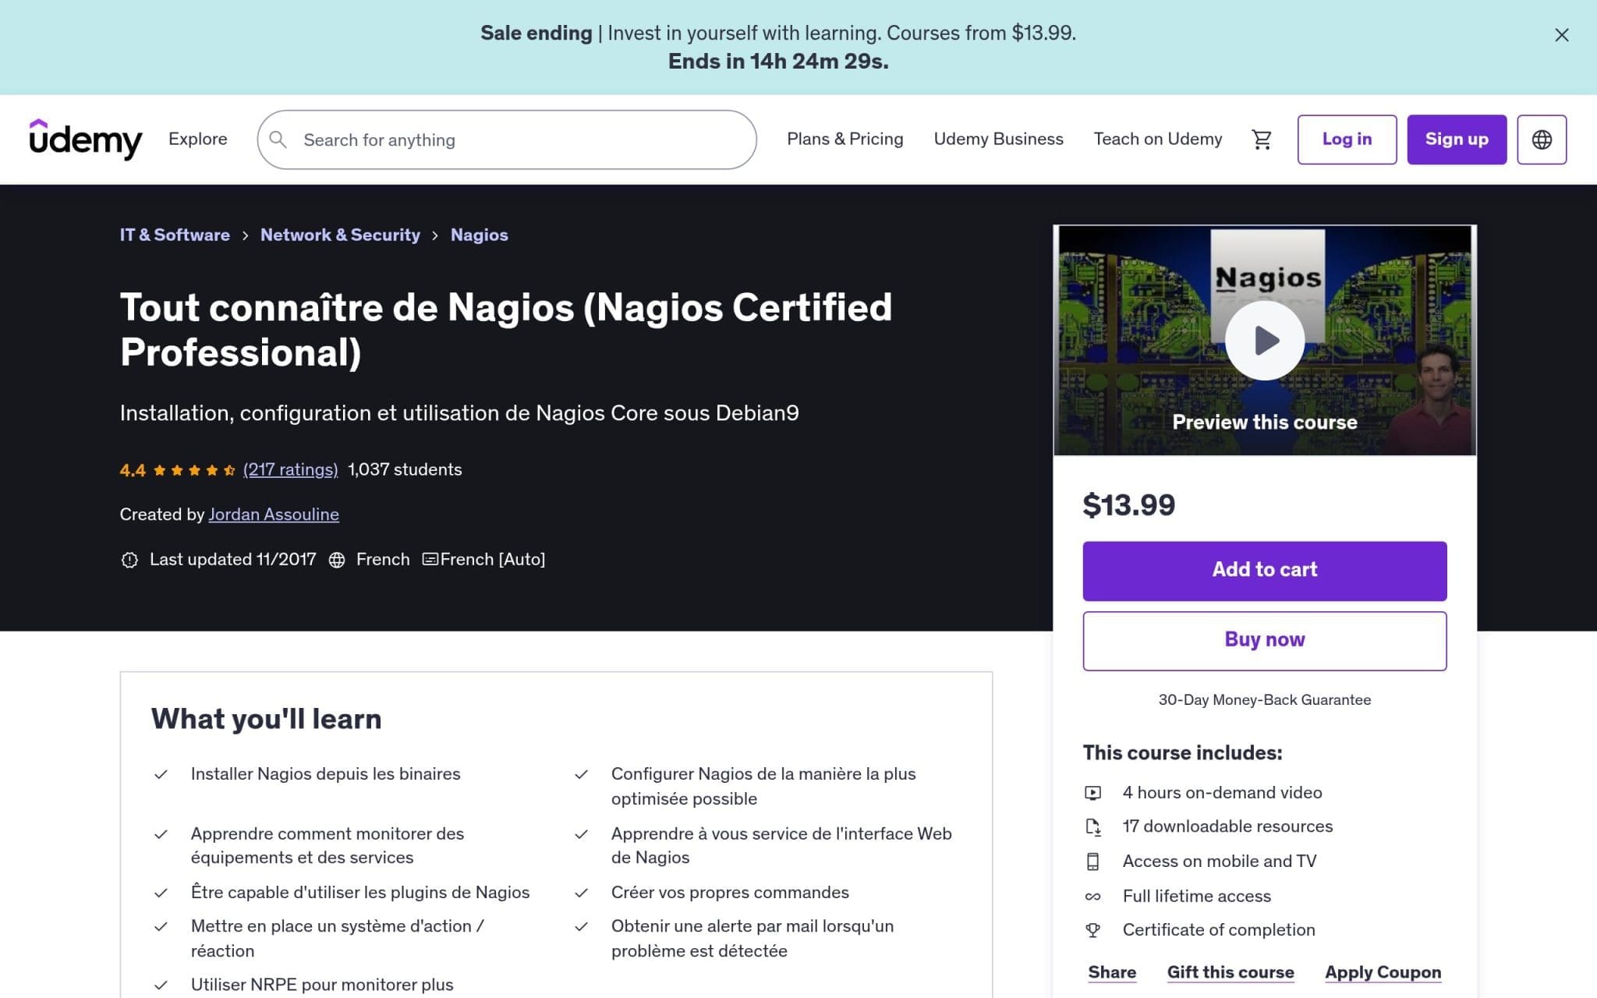Add the course to cart
The width and height of the screenshot is (1597, 998).
coord(1264,571)
